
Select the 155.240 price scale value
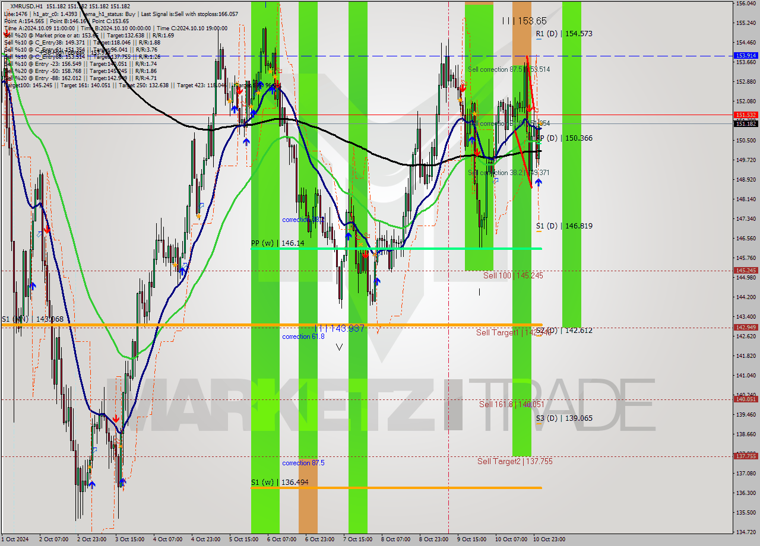[x=746, y=23]
